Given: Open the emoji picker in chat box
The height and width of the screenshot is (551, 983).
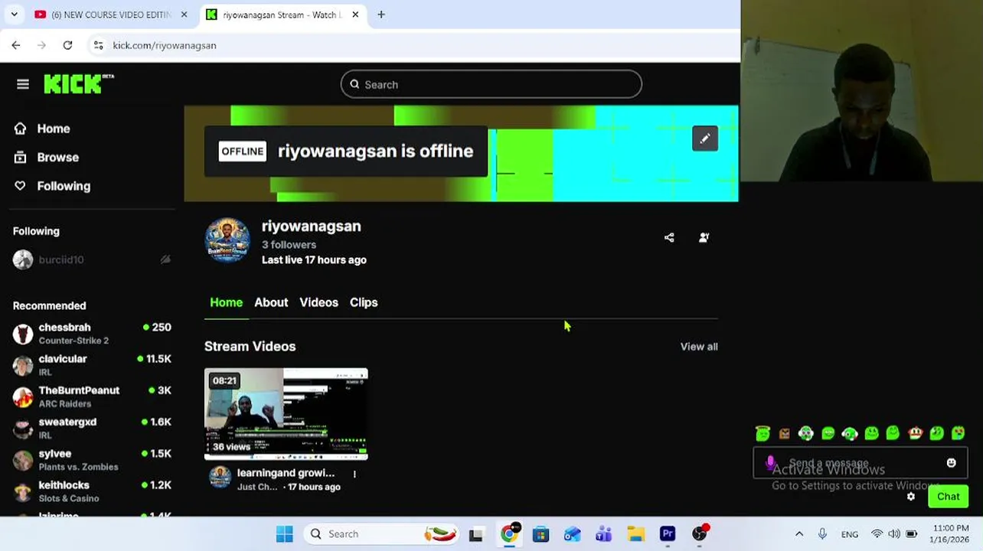Looking at the screenshot, I should [x=951, y=463].
